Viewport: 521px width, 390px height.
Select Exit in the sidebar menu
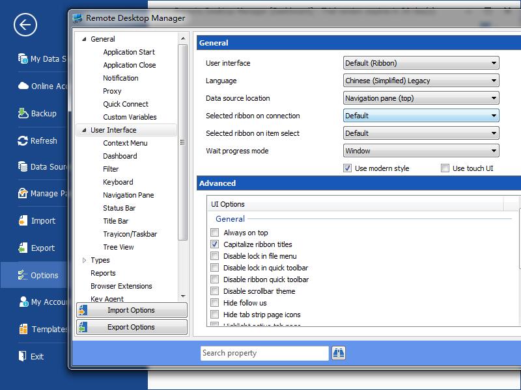click(x=37, y=356)
